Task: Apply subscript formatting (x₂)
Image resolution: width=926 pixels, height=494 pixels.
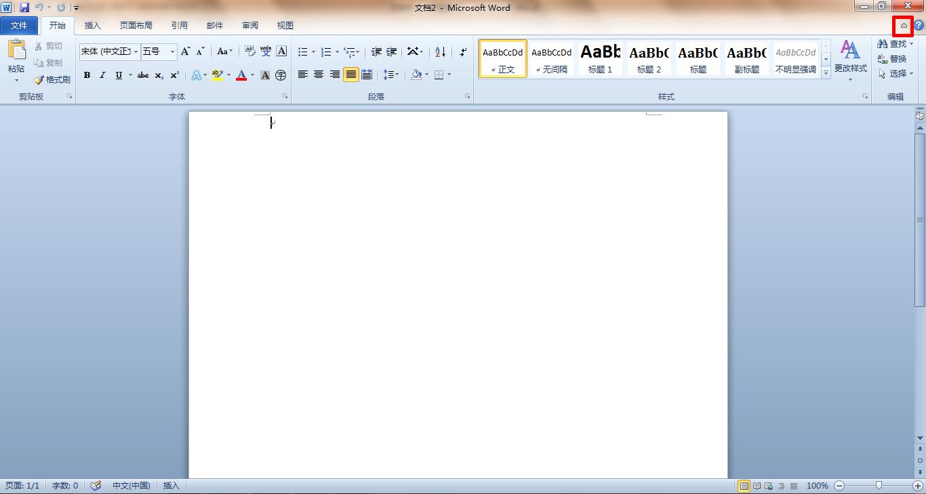Action: point(159,75)
